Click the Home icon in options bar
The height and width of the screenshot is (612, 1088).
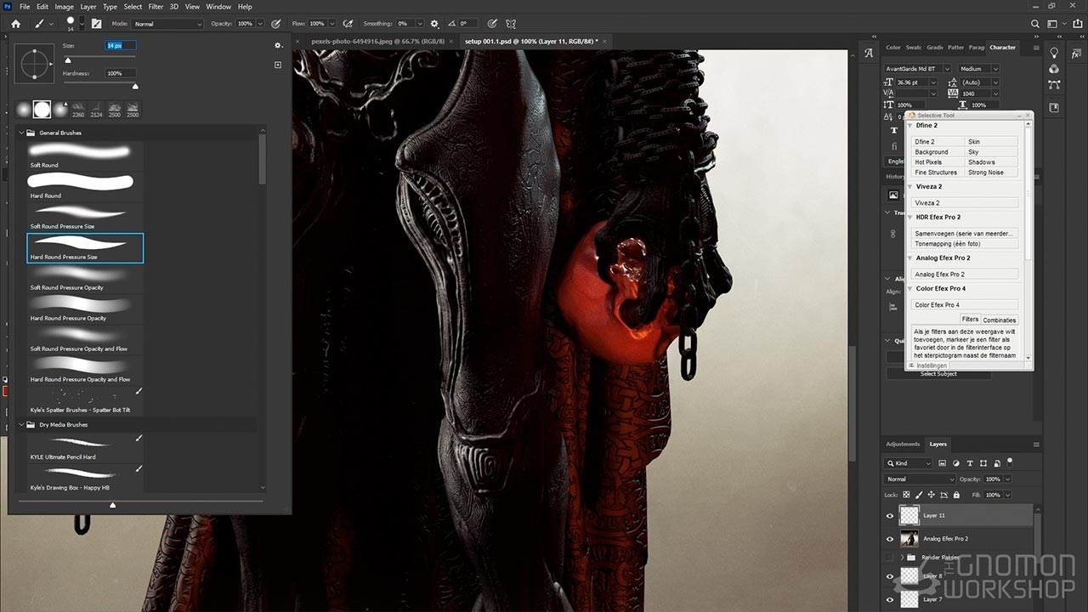(x=15, y=24)
